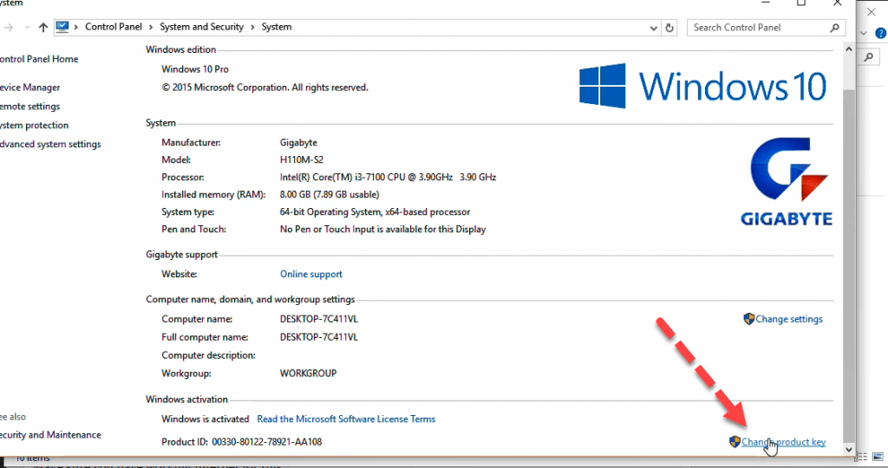The image size is (888, 468).
Task: Click the computer icon in address bar
Action: (62, 27)
